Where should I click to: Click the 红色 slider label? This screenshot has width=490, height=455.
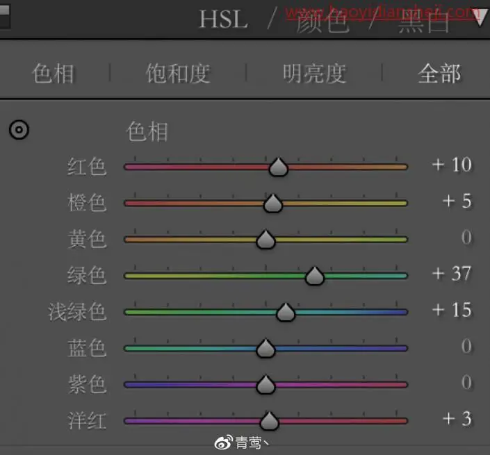pyautogui.click(x=87, y=167)
